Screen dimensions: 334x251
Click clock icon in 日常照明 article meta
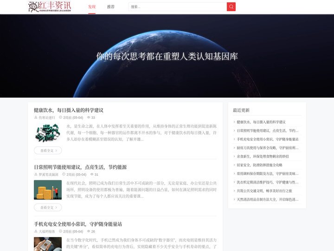pyautogui.click(x=64, y=174)
